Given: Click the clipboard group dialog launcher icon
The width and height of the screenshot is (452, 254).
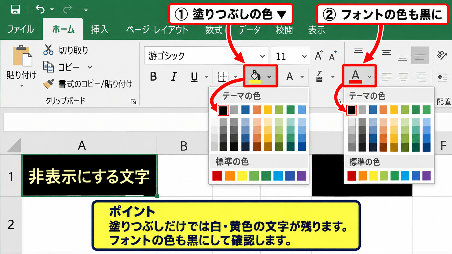Looking at the screenshot, I should (133, 101).
